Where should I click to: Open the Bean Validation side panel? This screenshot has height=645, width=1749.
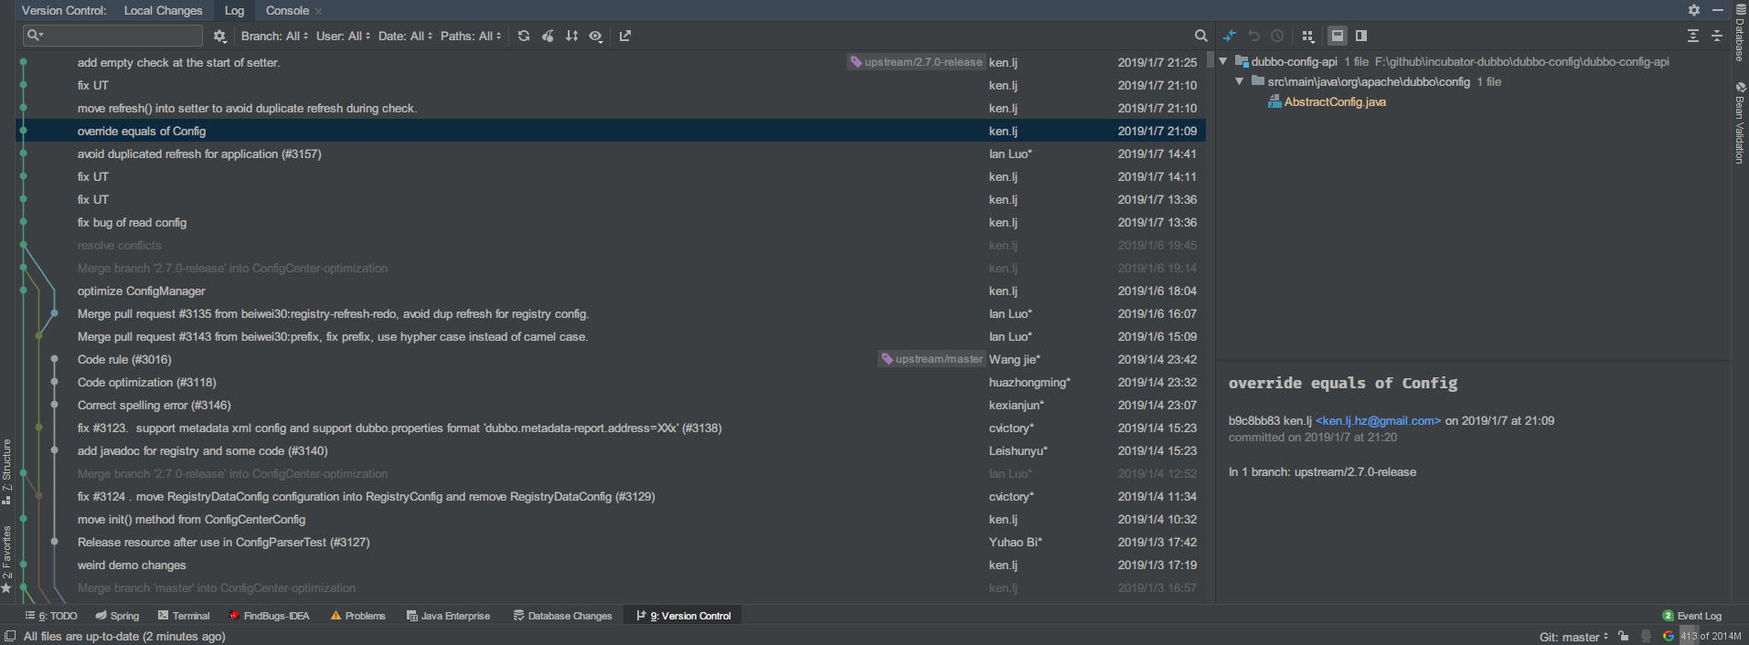(x=1740, y=123)
